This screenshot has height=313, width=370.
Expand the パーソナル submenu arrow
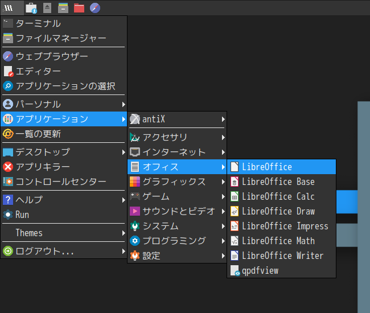pos(124,104)
